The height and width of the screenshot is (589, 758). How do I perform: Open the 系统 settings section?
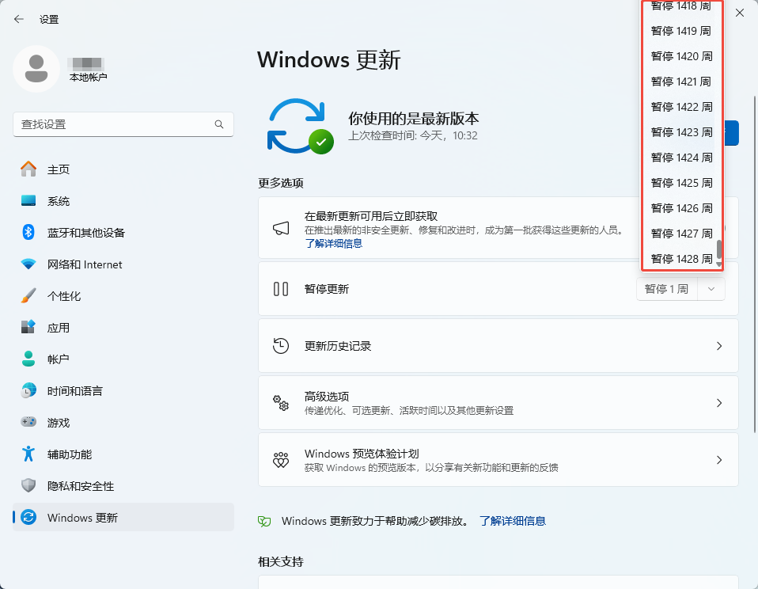(x=123, y=201)
